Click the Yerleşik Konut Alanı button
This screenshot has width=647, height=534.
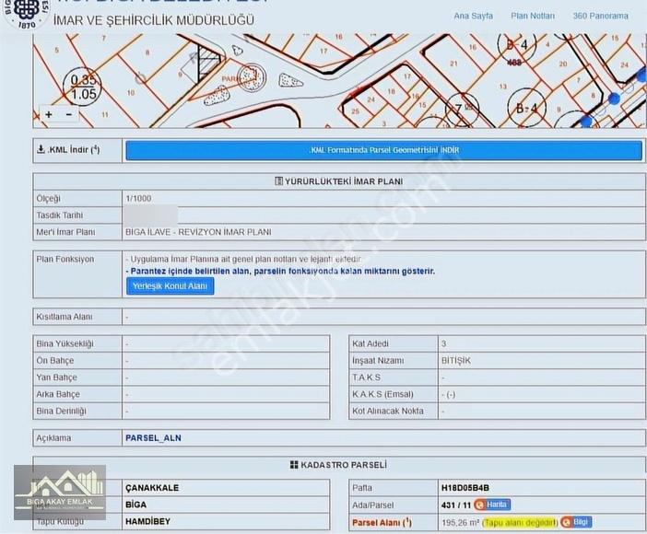[170, 286]
